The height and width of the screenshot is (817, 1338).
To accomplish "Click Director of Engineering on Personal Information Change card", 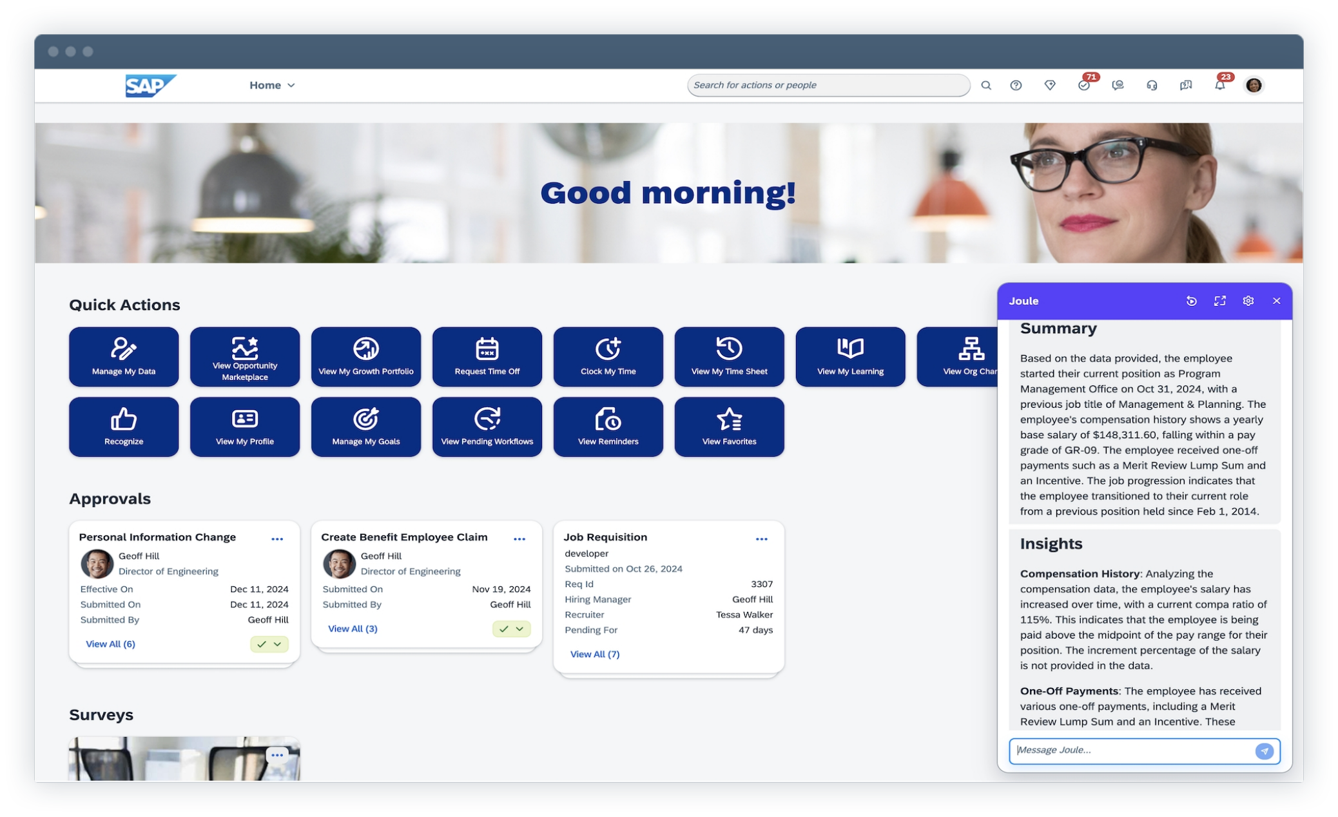I will pyautogui.click(x=168, y=572).
